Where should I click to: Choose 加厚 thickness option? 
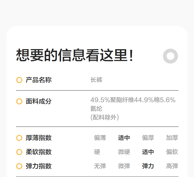pyautogui.click(x=172, y=138)
